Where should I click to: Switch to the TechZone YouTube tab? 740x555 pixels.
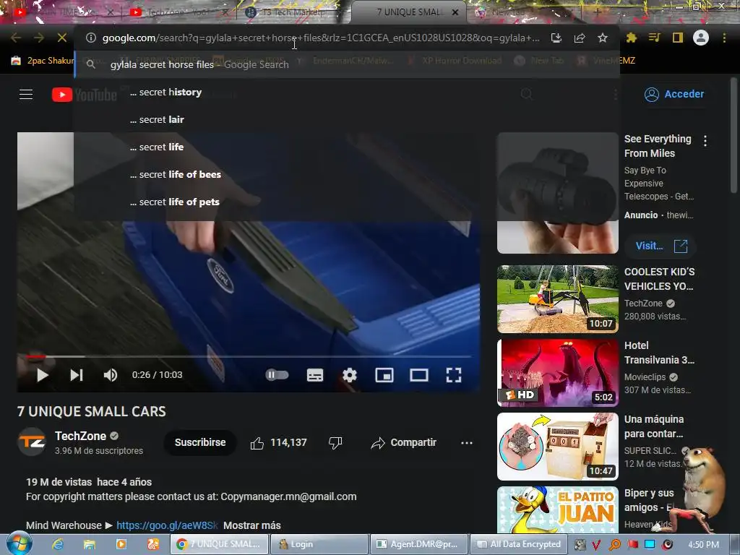point(178,12)
